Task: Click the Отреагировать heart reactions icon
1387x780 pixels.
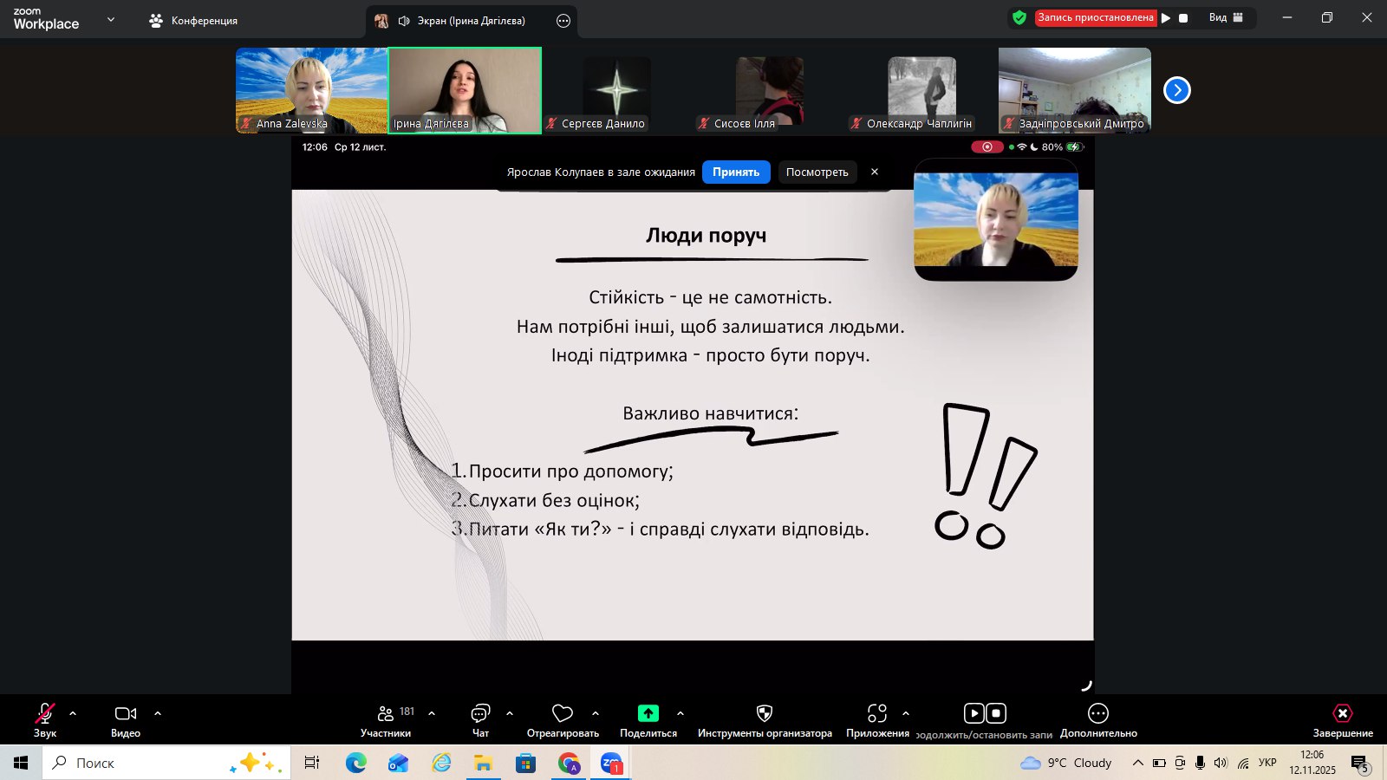Action: click(563, 714)
